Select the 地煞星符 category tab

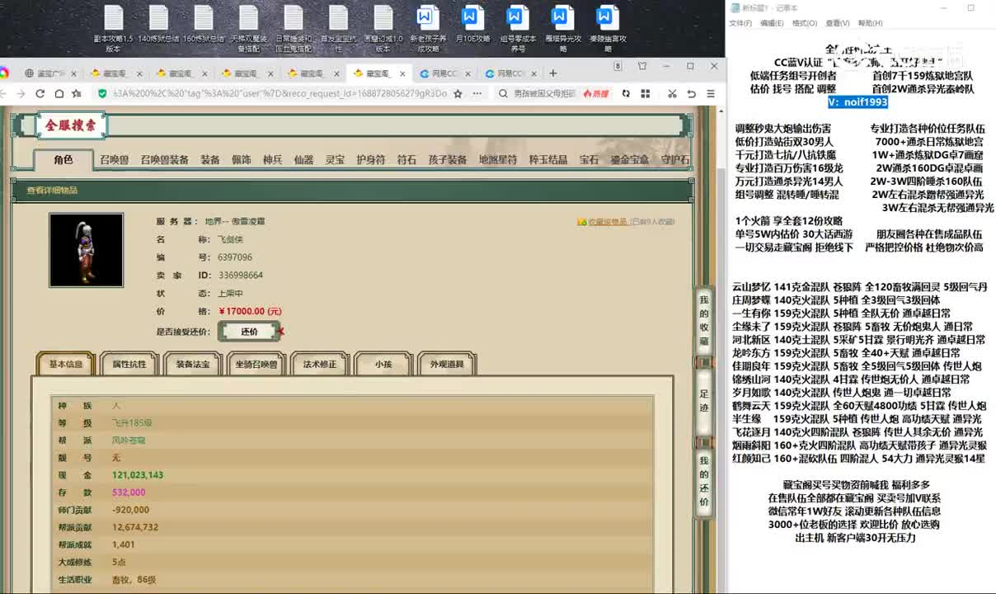498,160
